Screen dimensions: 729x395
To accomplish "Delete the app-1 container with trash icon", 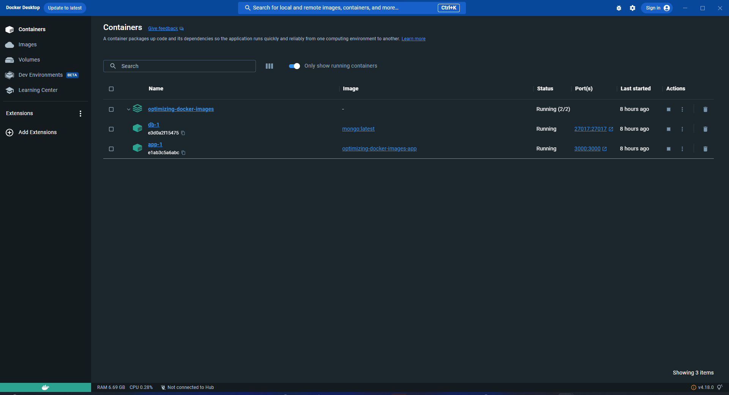I will 705,149.
